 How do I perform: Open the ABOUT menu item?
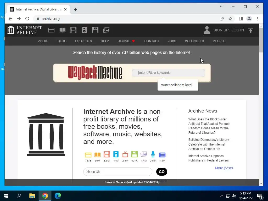click(x=43, y=41)
